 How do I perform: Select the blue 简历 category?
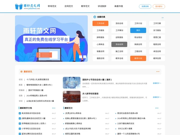[x=138, y=30]
